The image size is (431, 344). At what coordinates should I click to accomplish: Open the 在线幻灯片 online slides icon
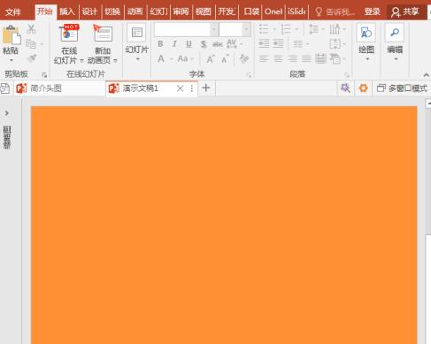pos(69,33)
